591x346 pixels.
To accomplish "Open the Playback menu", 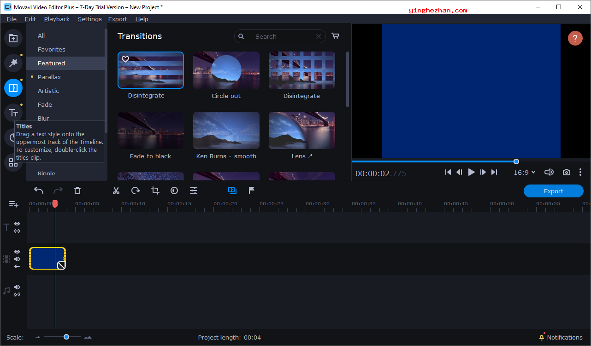I will pyautogui.click(x=57, y=19).
